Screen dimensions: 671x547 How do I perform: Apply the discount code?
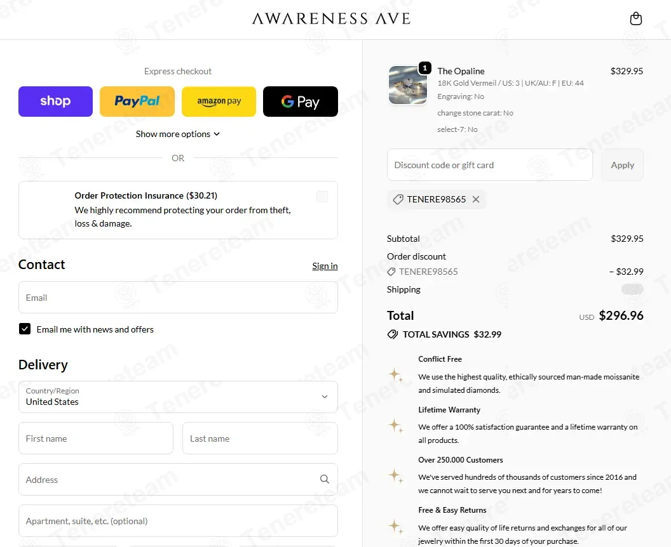[x=622, y=165]
